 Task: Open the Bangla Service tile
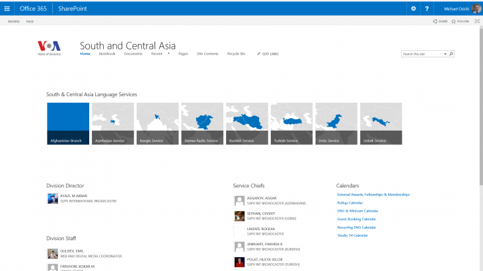pos(157,123)
